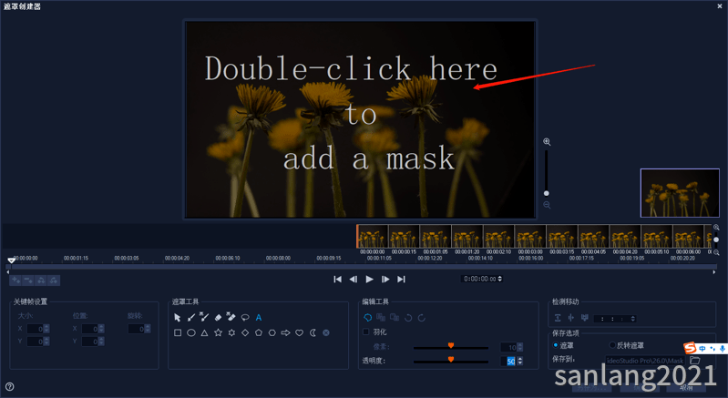Open the save-to folder browse icon
The image size is (728, 398).
point(695,360)
